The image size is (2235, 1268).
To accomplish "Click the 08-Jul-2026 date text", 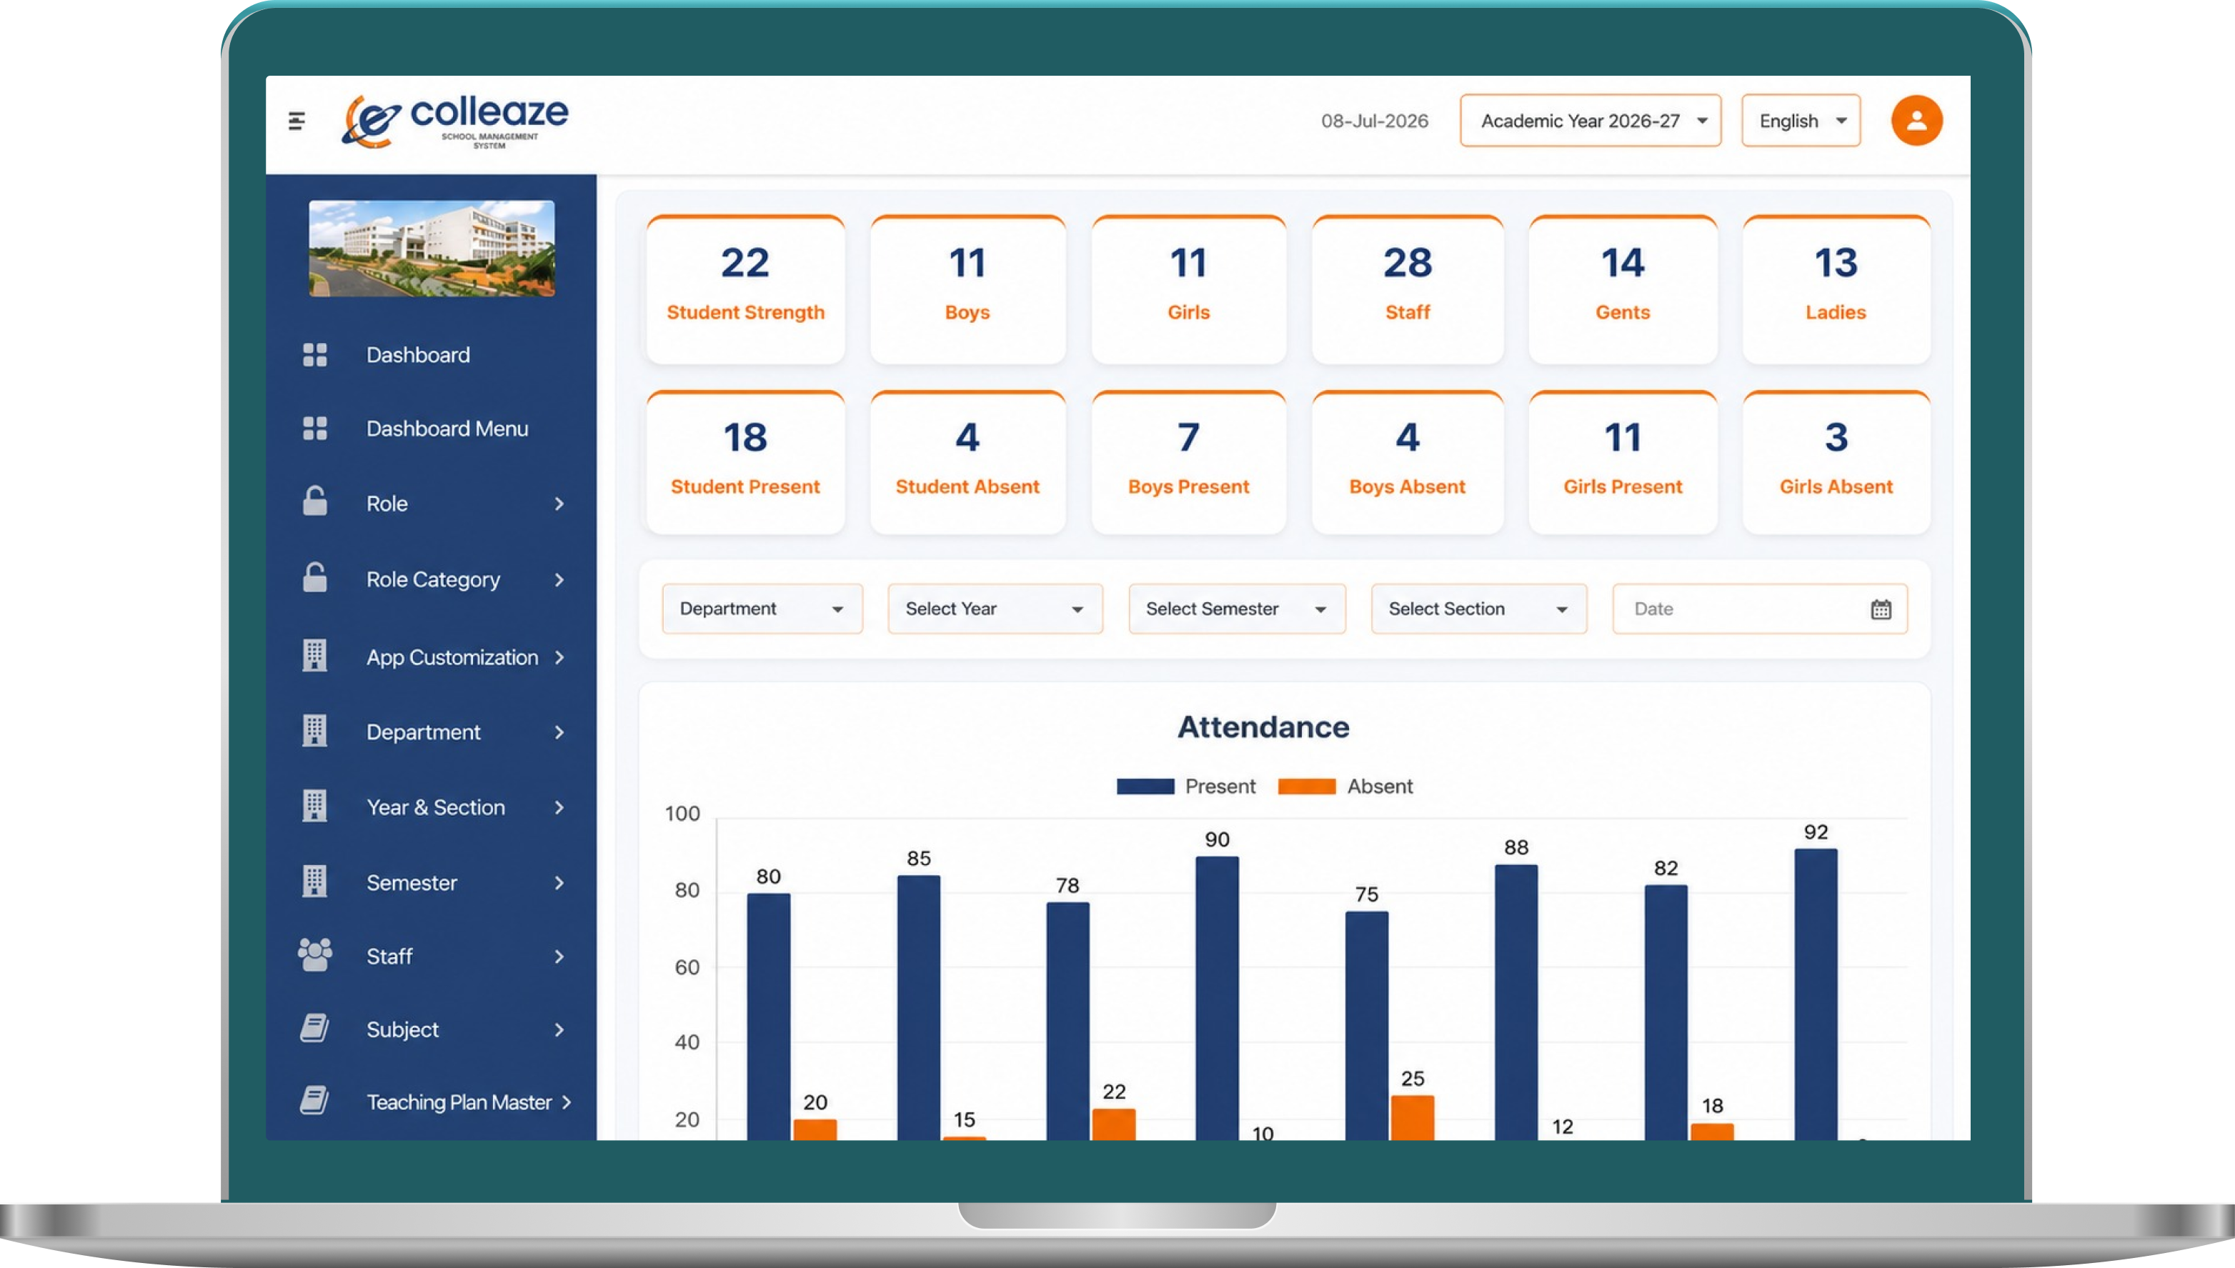I will (x=1375, y=121).
